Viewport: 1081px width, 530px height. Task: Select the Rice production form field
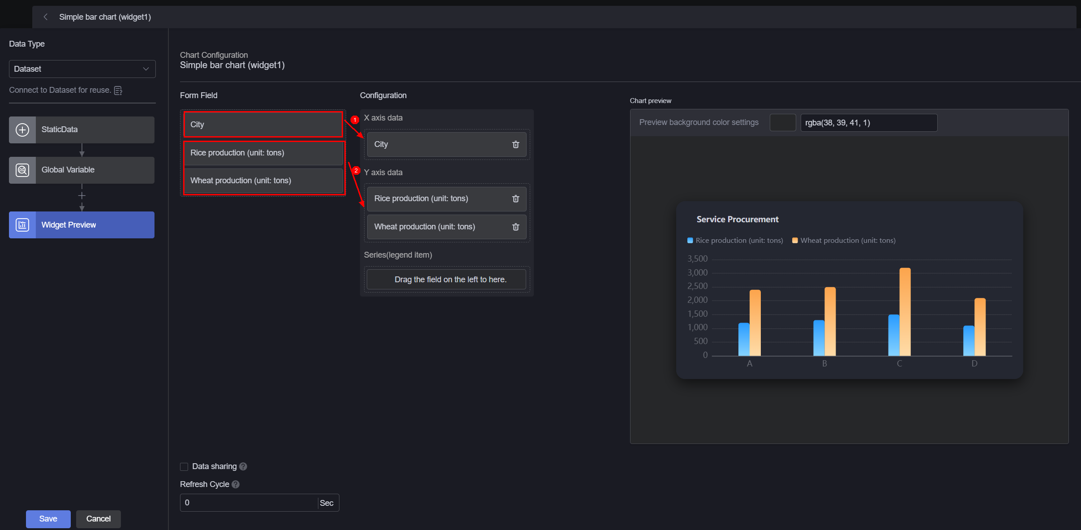tap(263, 153)
